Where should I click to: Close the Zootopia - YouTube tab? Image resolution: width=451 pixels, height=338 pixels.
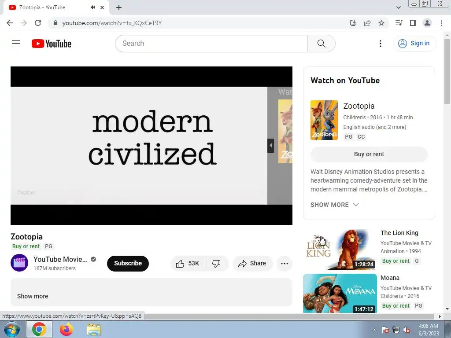[102, 7]
